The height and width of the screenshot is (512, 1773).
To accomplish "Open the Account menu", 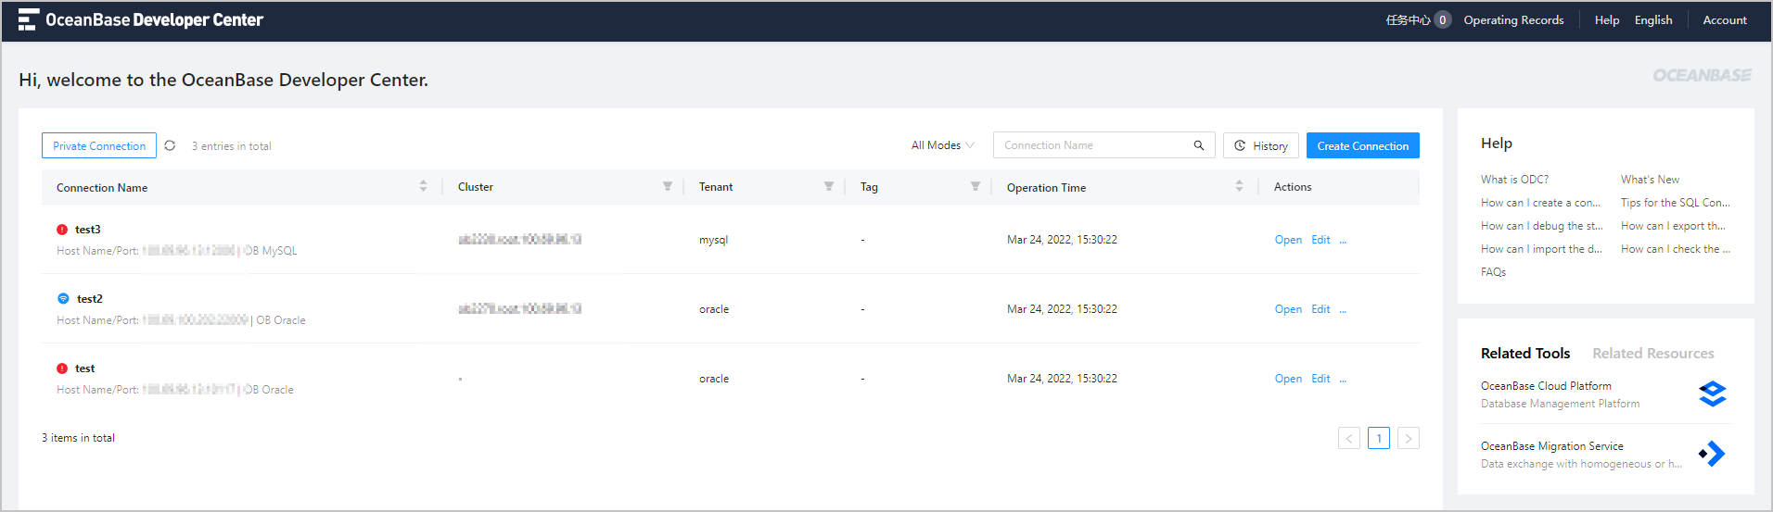I will tap(1725, 19).
